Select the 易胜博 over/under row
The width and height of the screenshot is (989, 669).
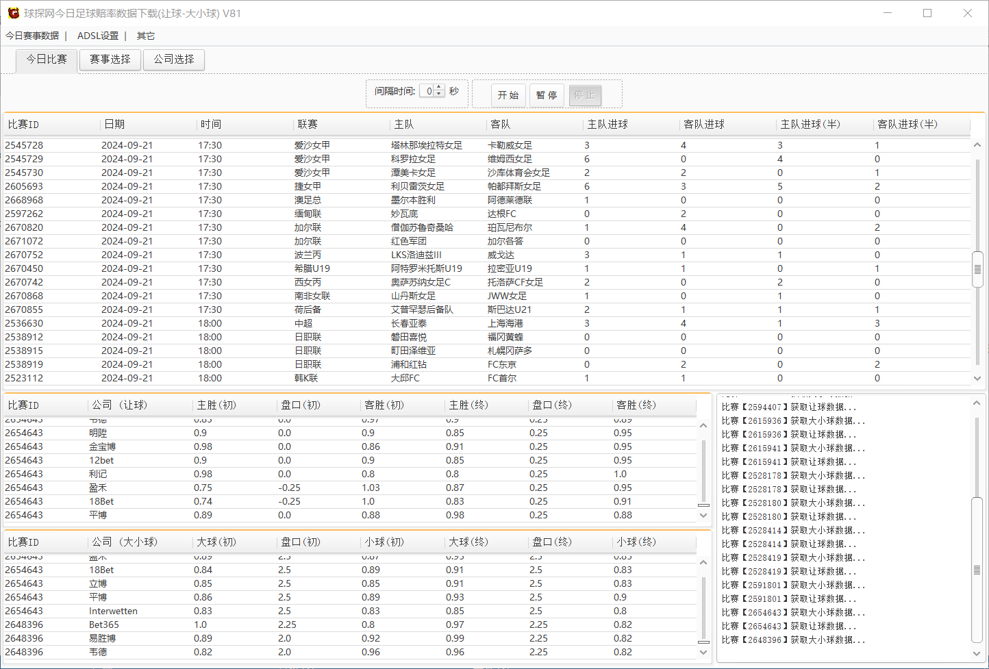350,638
